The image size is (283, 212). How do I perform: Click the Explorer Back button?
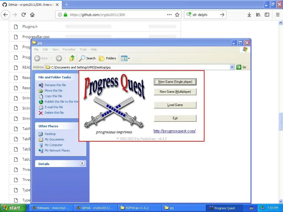point(41,58)
